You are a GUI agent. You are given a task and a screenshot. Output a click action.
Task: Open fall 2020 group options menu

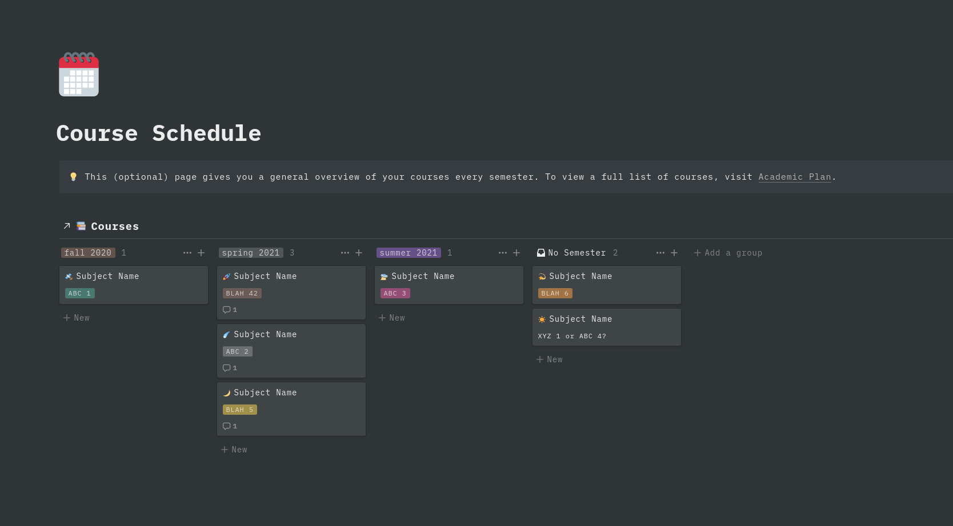(x=187, y=253)
